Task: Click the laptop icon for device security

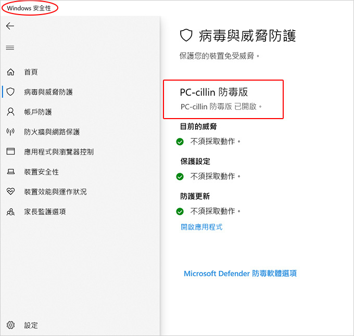Action: tap(10, 172)
